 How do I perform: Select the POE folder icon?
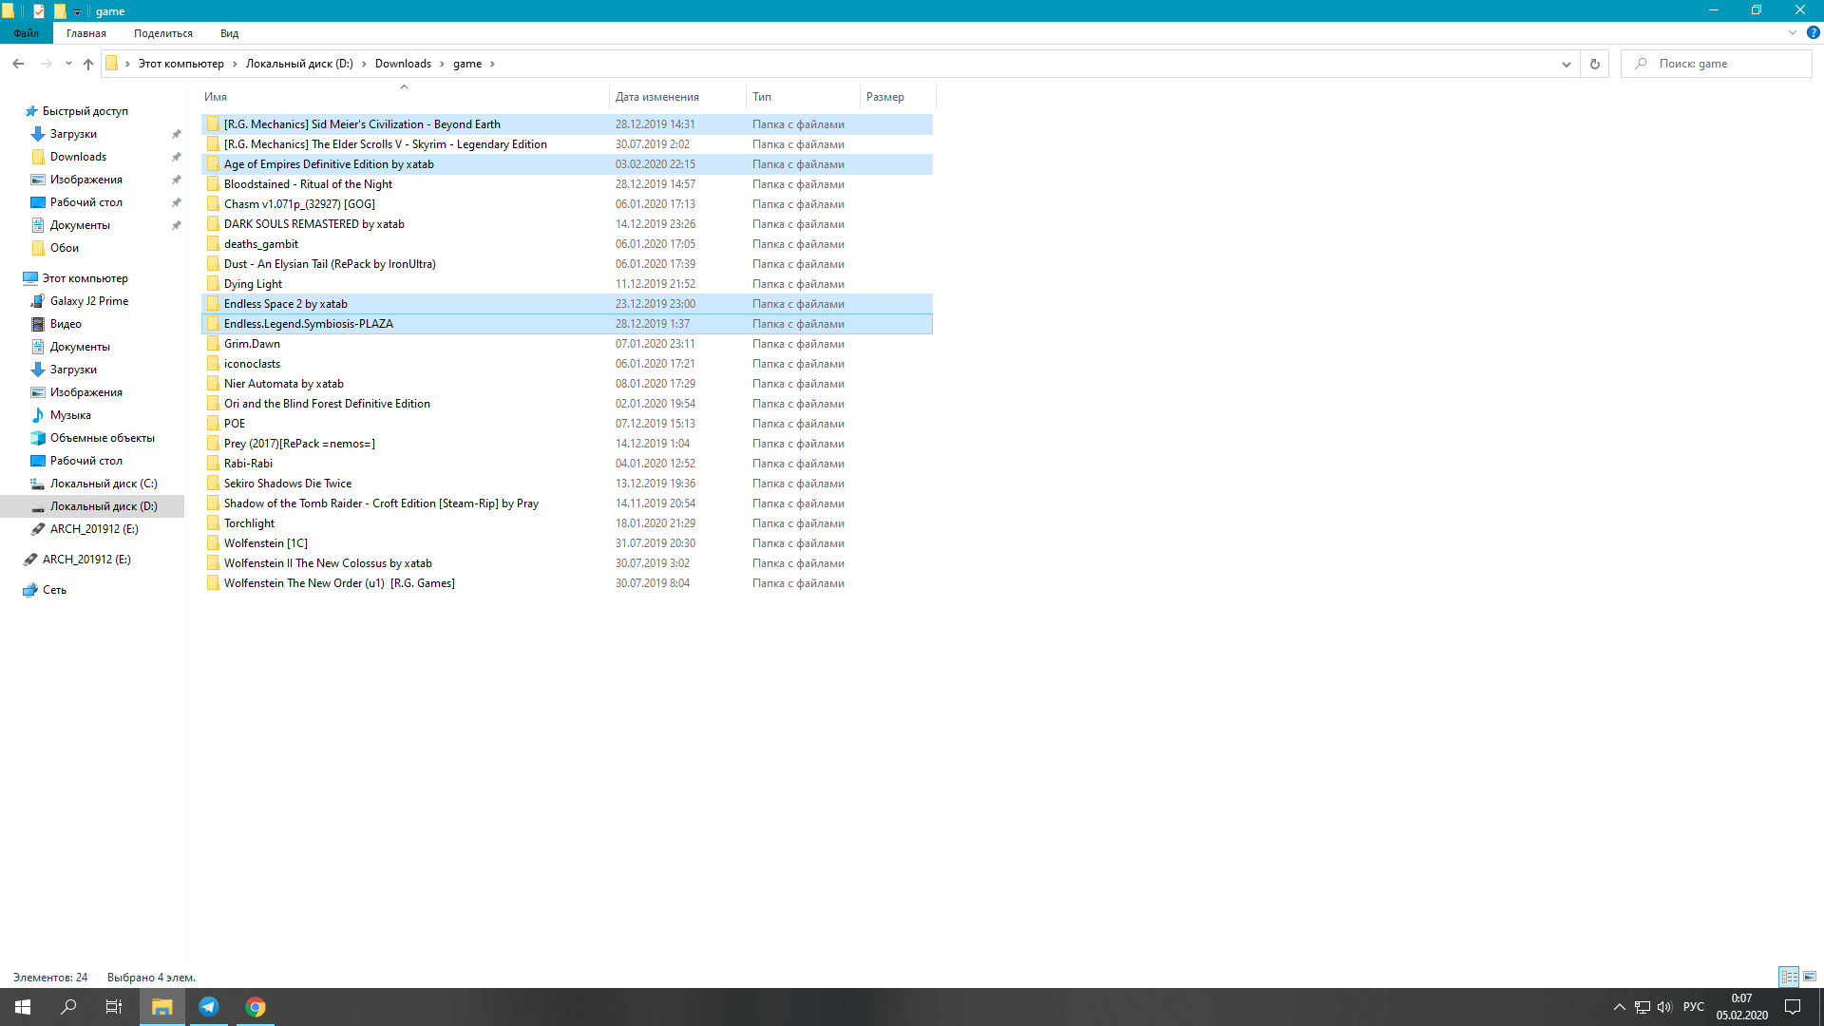point(213,424)
